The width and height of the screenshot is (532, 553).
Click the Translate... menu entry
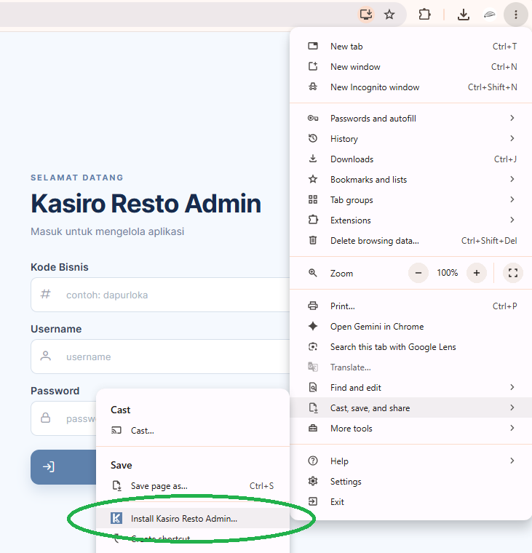point(411,367)
